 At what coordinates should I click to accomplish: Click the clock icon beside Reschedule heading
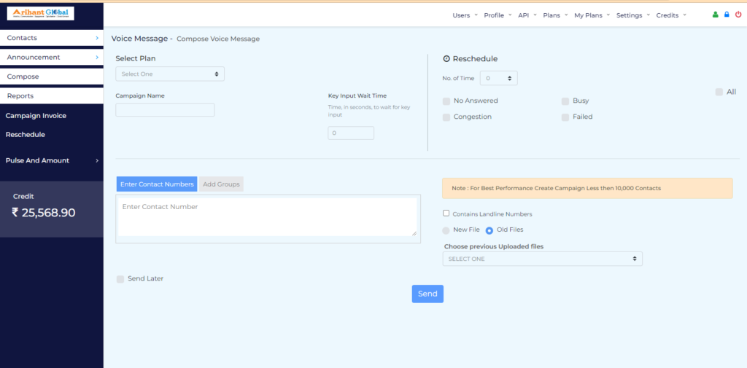tap(446, 59)
